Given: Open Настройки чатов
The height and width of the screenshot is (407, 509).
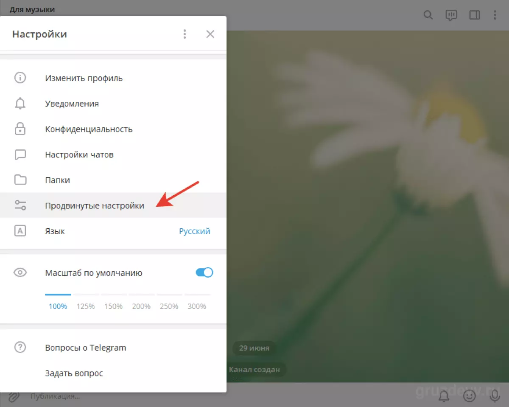Looking at the screenshot, I should 113,154.
